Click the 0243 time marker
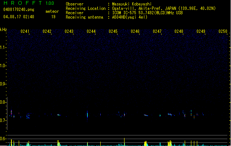The image size is (231, 146). coord(69,31)
